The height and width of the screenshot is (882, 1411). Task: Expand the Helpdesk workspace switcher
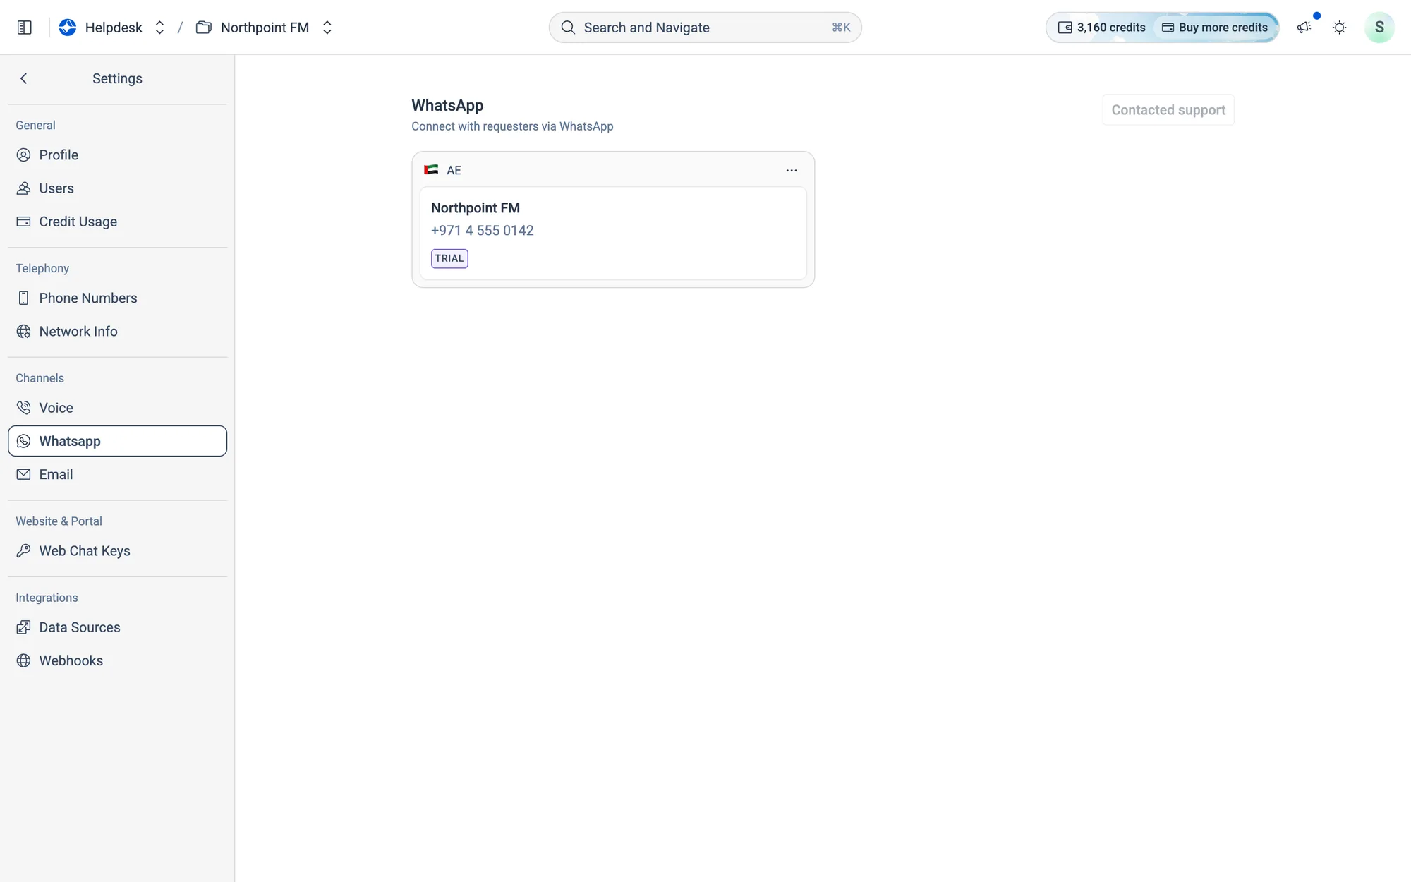tap(159, 28)
